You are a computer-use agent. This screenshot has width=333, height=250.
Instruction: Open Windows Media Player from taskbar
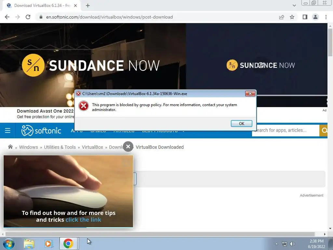[49, 243]
